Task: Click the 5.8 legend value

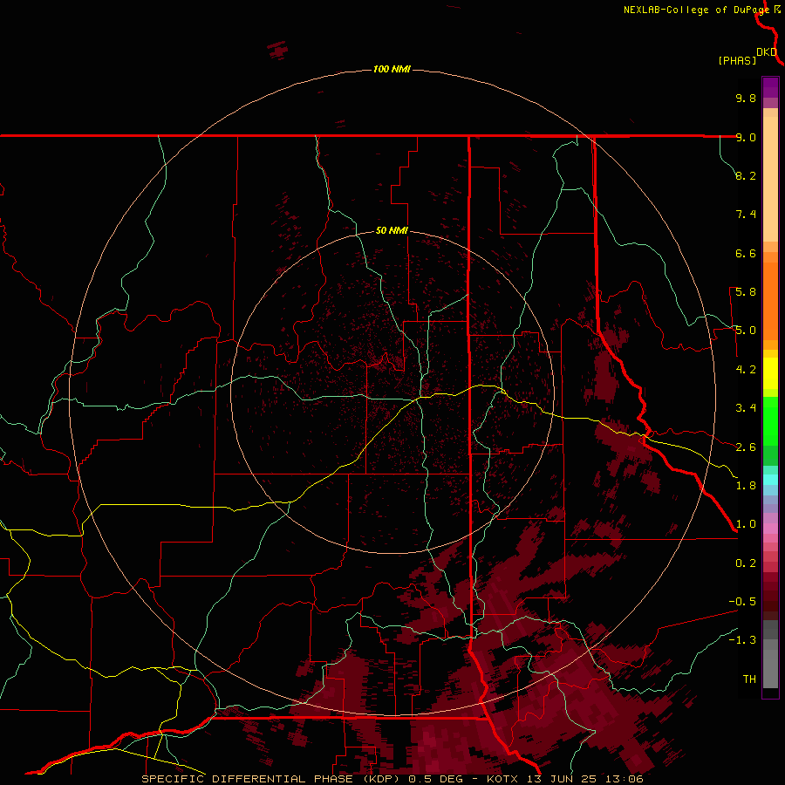Action: (x=746, y=292)
